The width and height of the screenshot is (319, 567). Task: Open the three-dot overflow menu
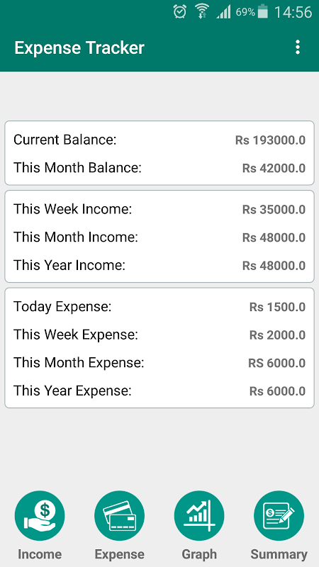(x=297, y=47)
